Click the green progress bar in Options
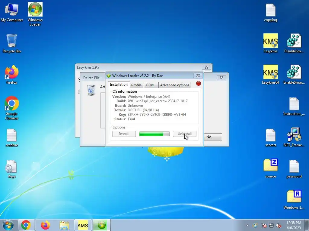The width and height of the screenshot is (309, 231). pos(154,134)
